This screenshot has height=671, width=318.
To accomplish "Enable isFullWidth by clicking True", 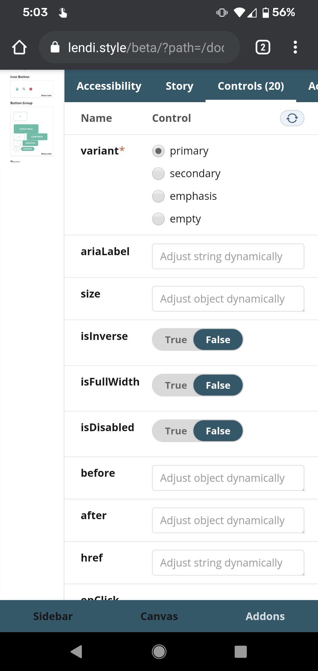I will pos(176,385).
